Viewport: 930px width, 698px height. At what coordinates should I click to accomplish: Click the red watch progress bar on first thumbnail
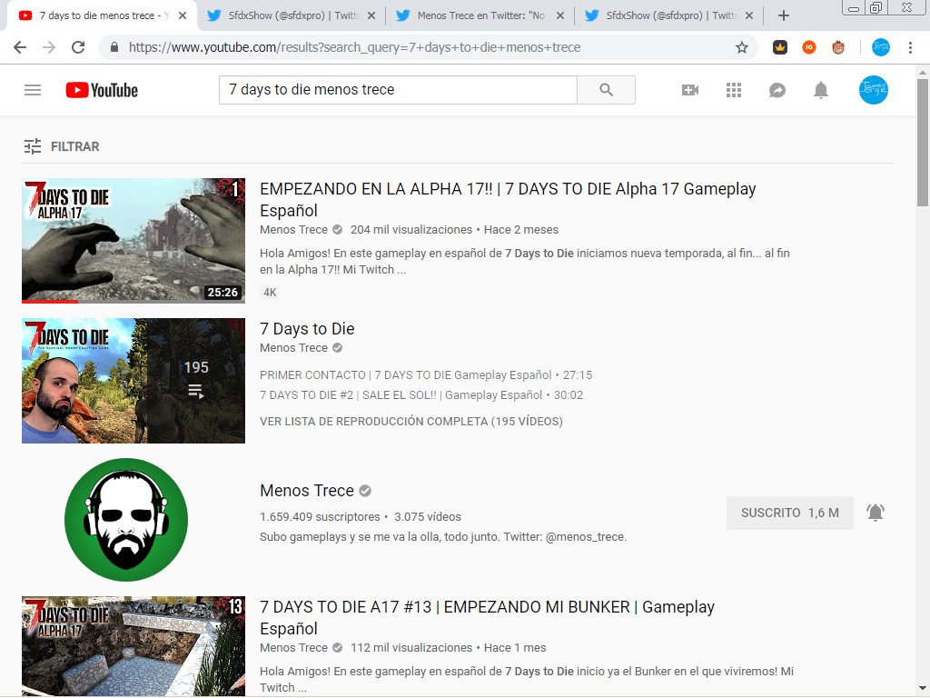50,302
